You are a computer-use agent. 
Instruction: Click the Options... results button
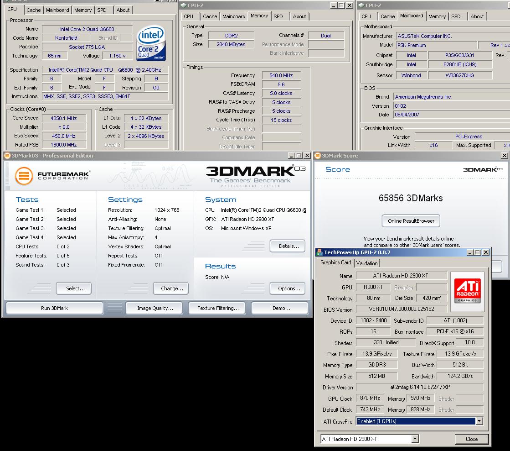(x=288, y=288)
